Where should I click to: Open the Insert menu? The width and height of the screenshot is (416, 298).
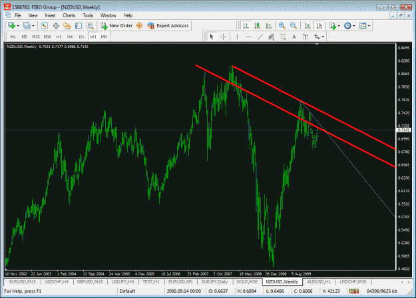[50, 15]
